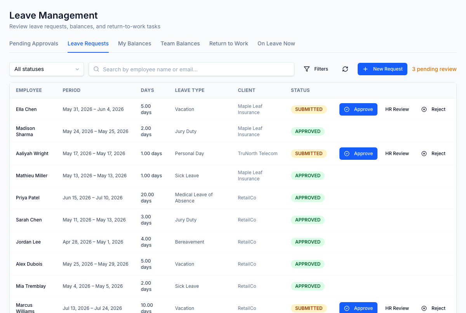This screenshot has height=313, width=466.
Task: Open the Filters button
Action: (316, 69)
